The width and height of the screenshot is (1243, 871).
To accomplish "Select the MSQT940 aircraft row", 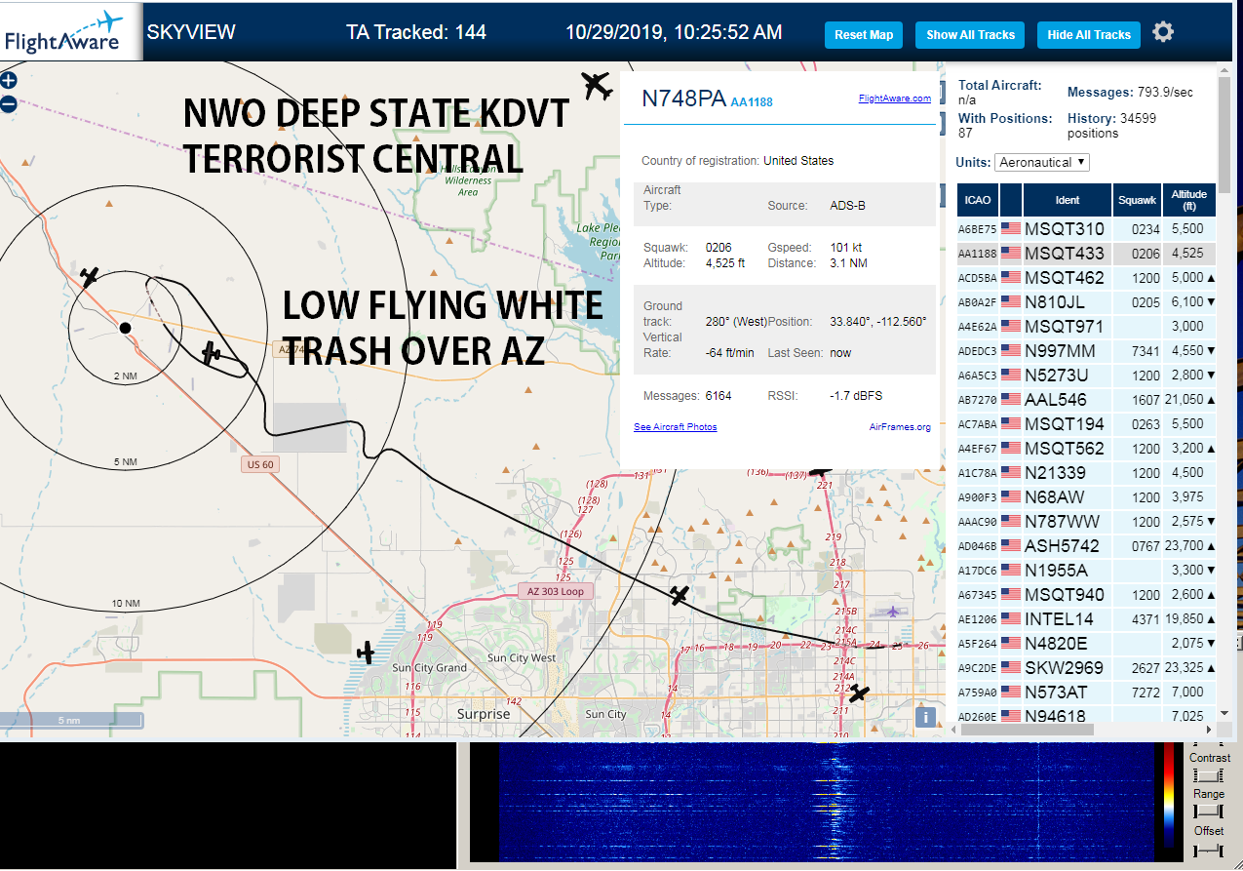I will coord(1086,595).
